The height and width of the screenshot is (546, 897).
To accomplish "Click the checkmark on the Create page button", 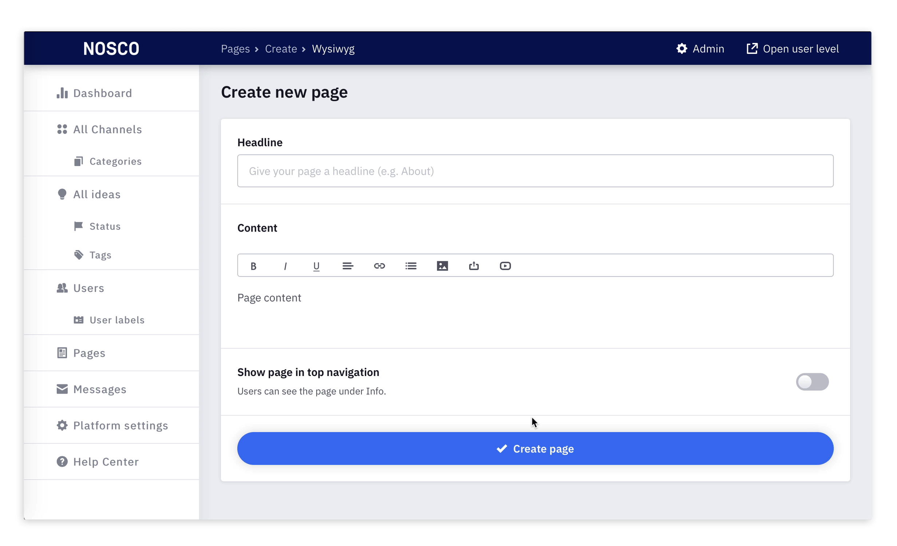I will [502, 448].
